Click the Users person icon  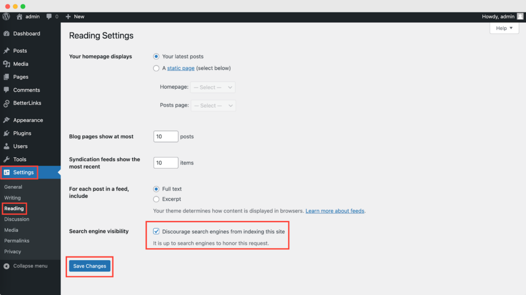click(x=6, y=146)
